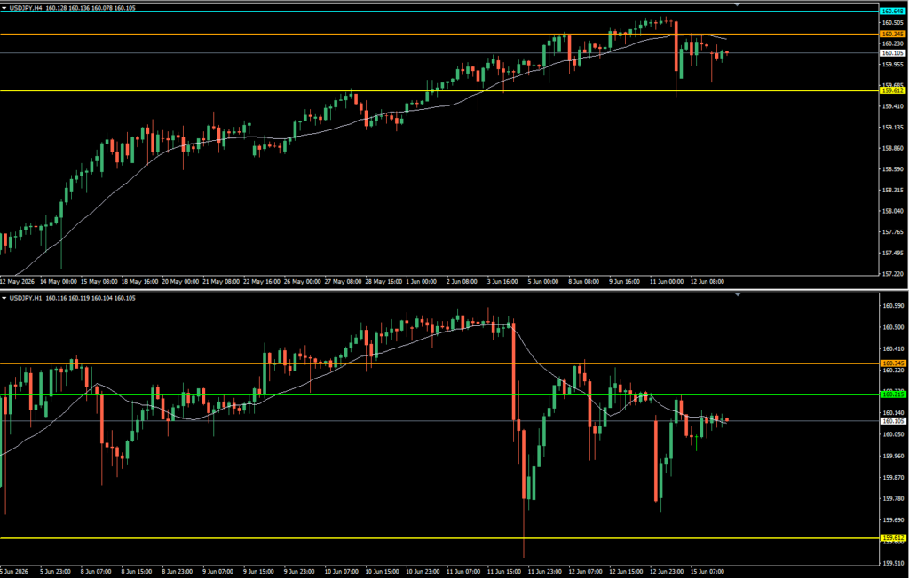Click the 1 Jun 00:00 time axis label
Viewport: 909px width, 578px height.
pyautogui.click(x=422, y=282)
